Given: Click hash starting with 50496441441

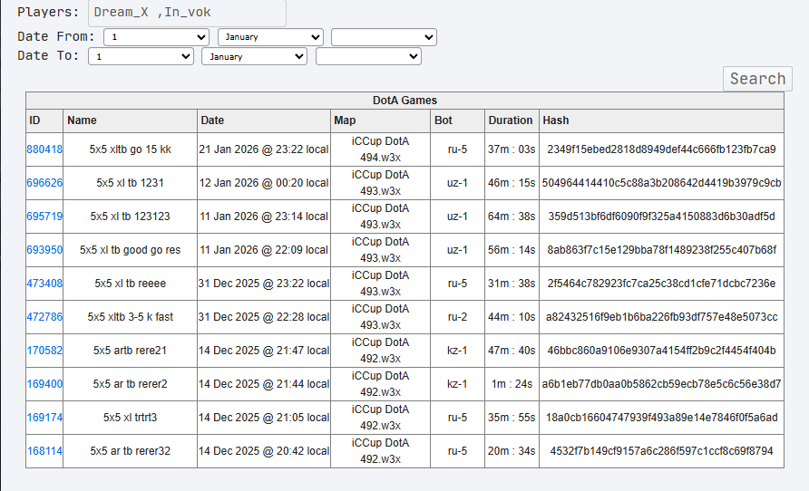Looking at the screenshot, I should [661, 183].
